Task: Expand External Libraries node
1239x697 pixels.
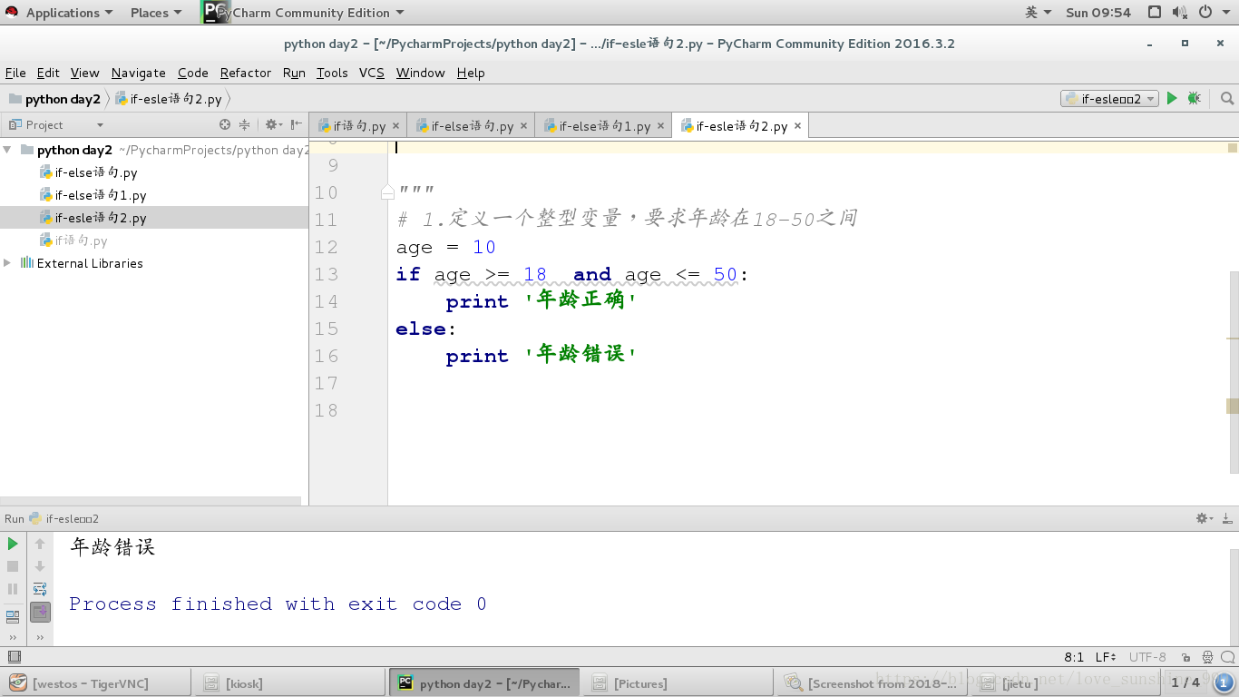Action: click(x=7, y=263)
